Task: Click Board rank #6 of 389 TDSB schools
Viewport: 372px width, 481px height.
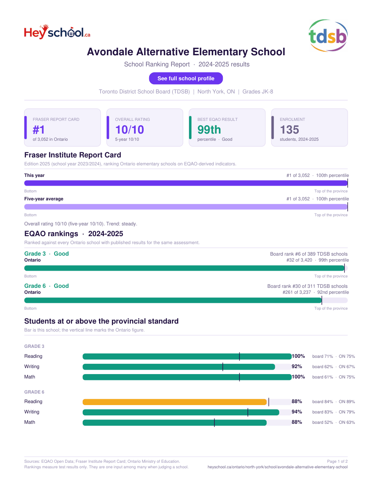Action: pos(309,254)
